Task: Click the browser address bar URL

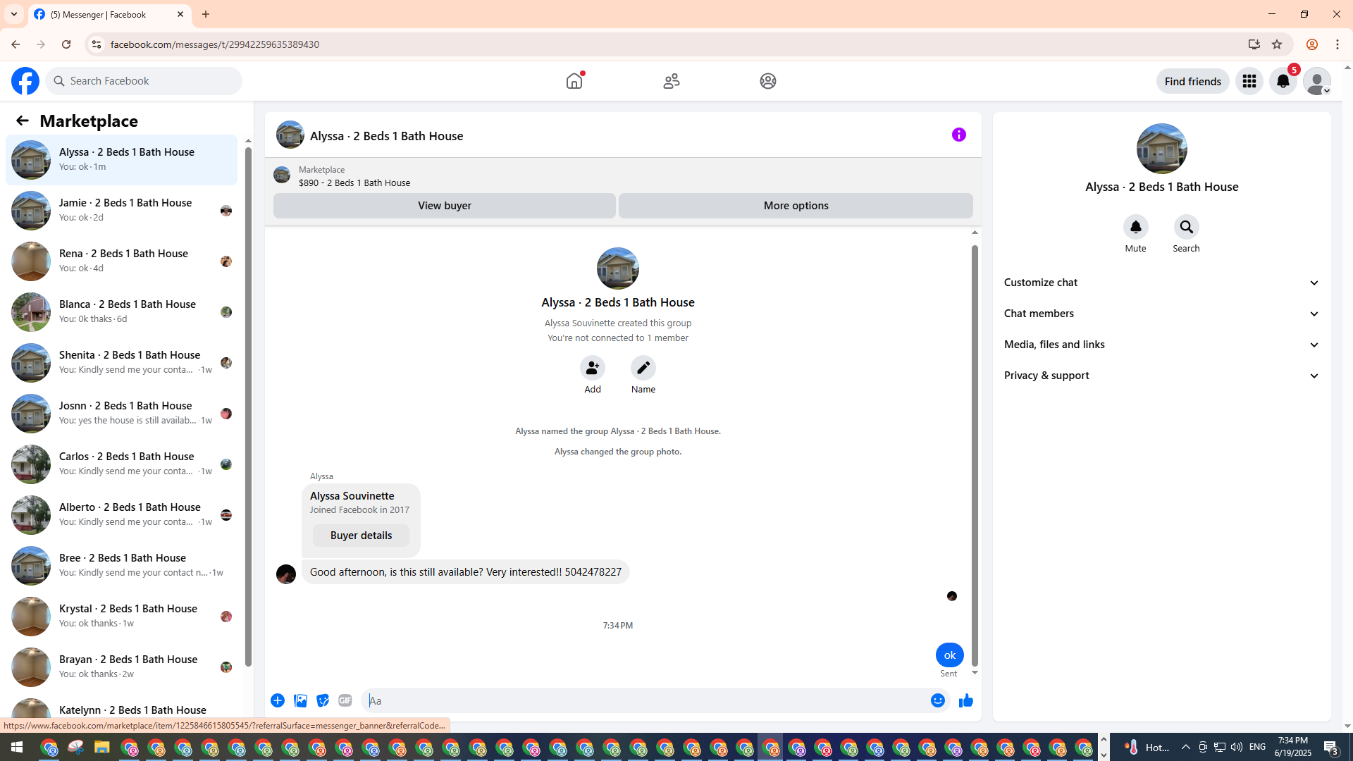Action: pos(215,44)
